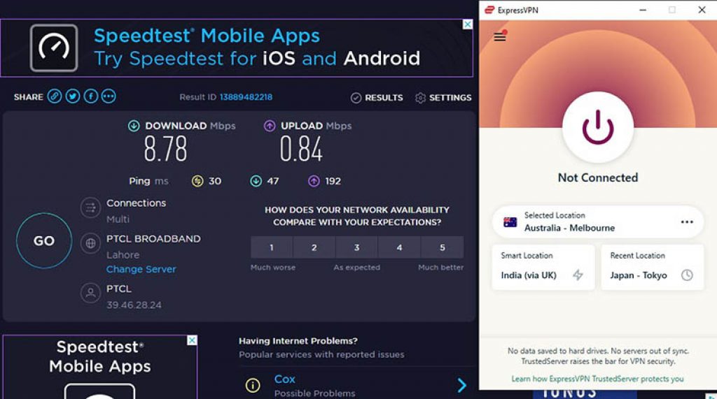Viewport: 717px width, 399px height.
Task: Open Learn how ExpressVPN TrustedServer protects you
Action: click(598, 379)
